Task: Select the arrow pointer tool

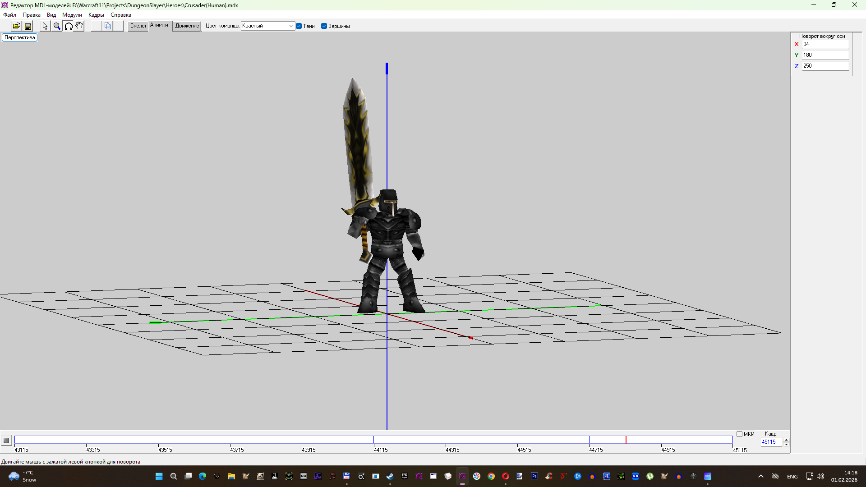Action: pos(45,26)
